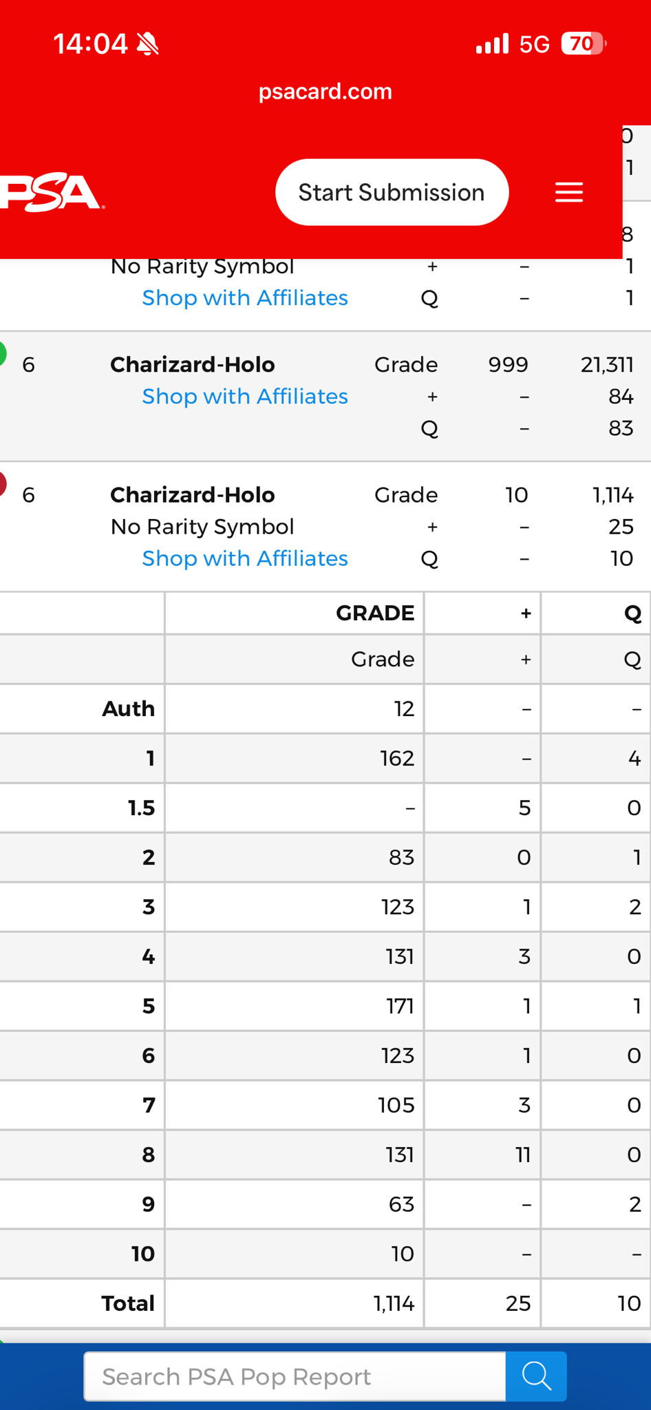Screen dimensions: 651x1410
Task: Tap the red dot beside No Rarity Charizard
Action: (2, 483)
